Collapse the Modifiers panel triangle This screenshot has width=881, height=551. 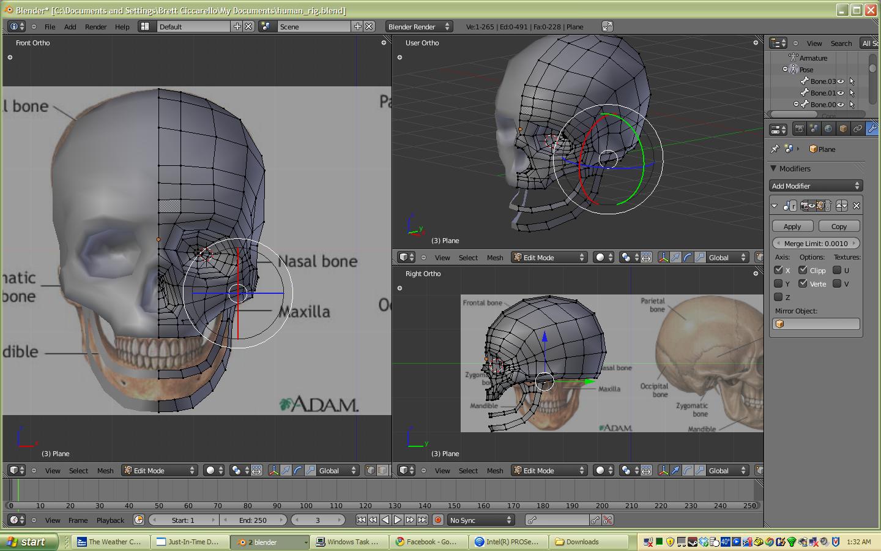tap(773, 168)
